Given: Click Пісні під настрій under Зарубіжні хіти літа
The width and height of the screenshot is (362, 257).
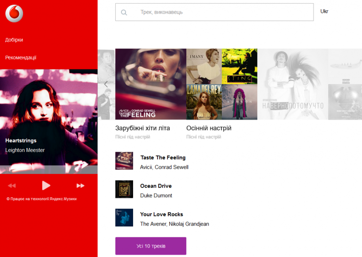Looking at the screenshot, I should click(x=133, y=137).
